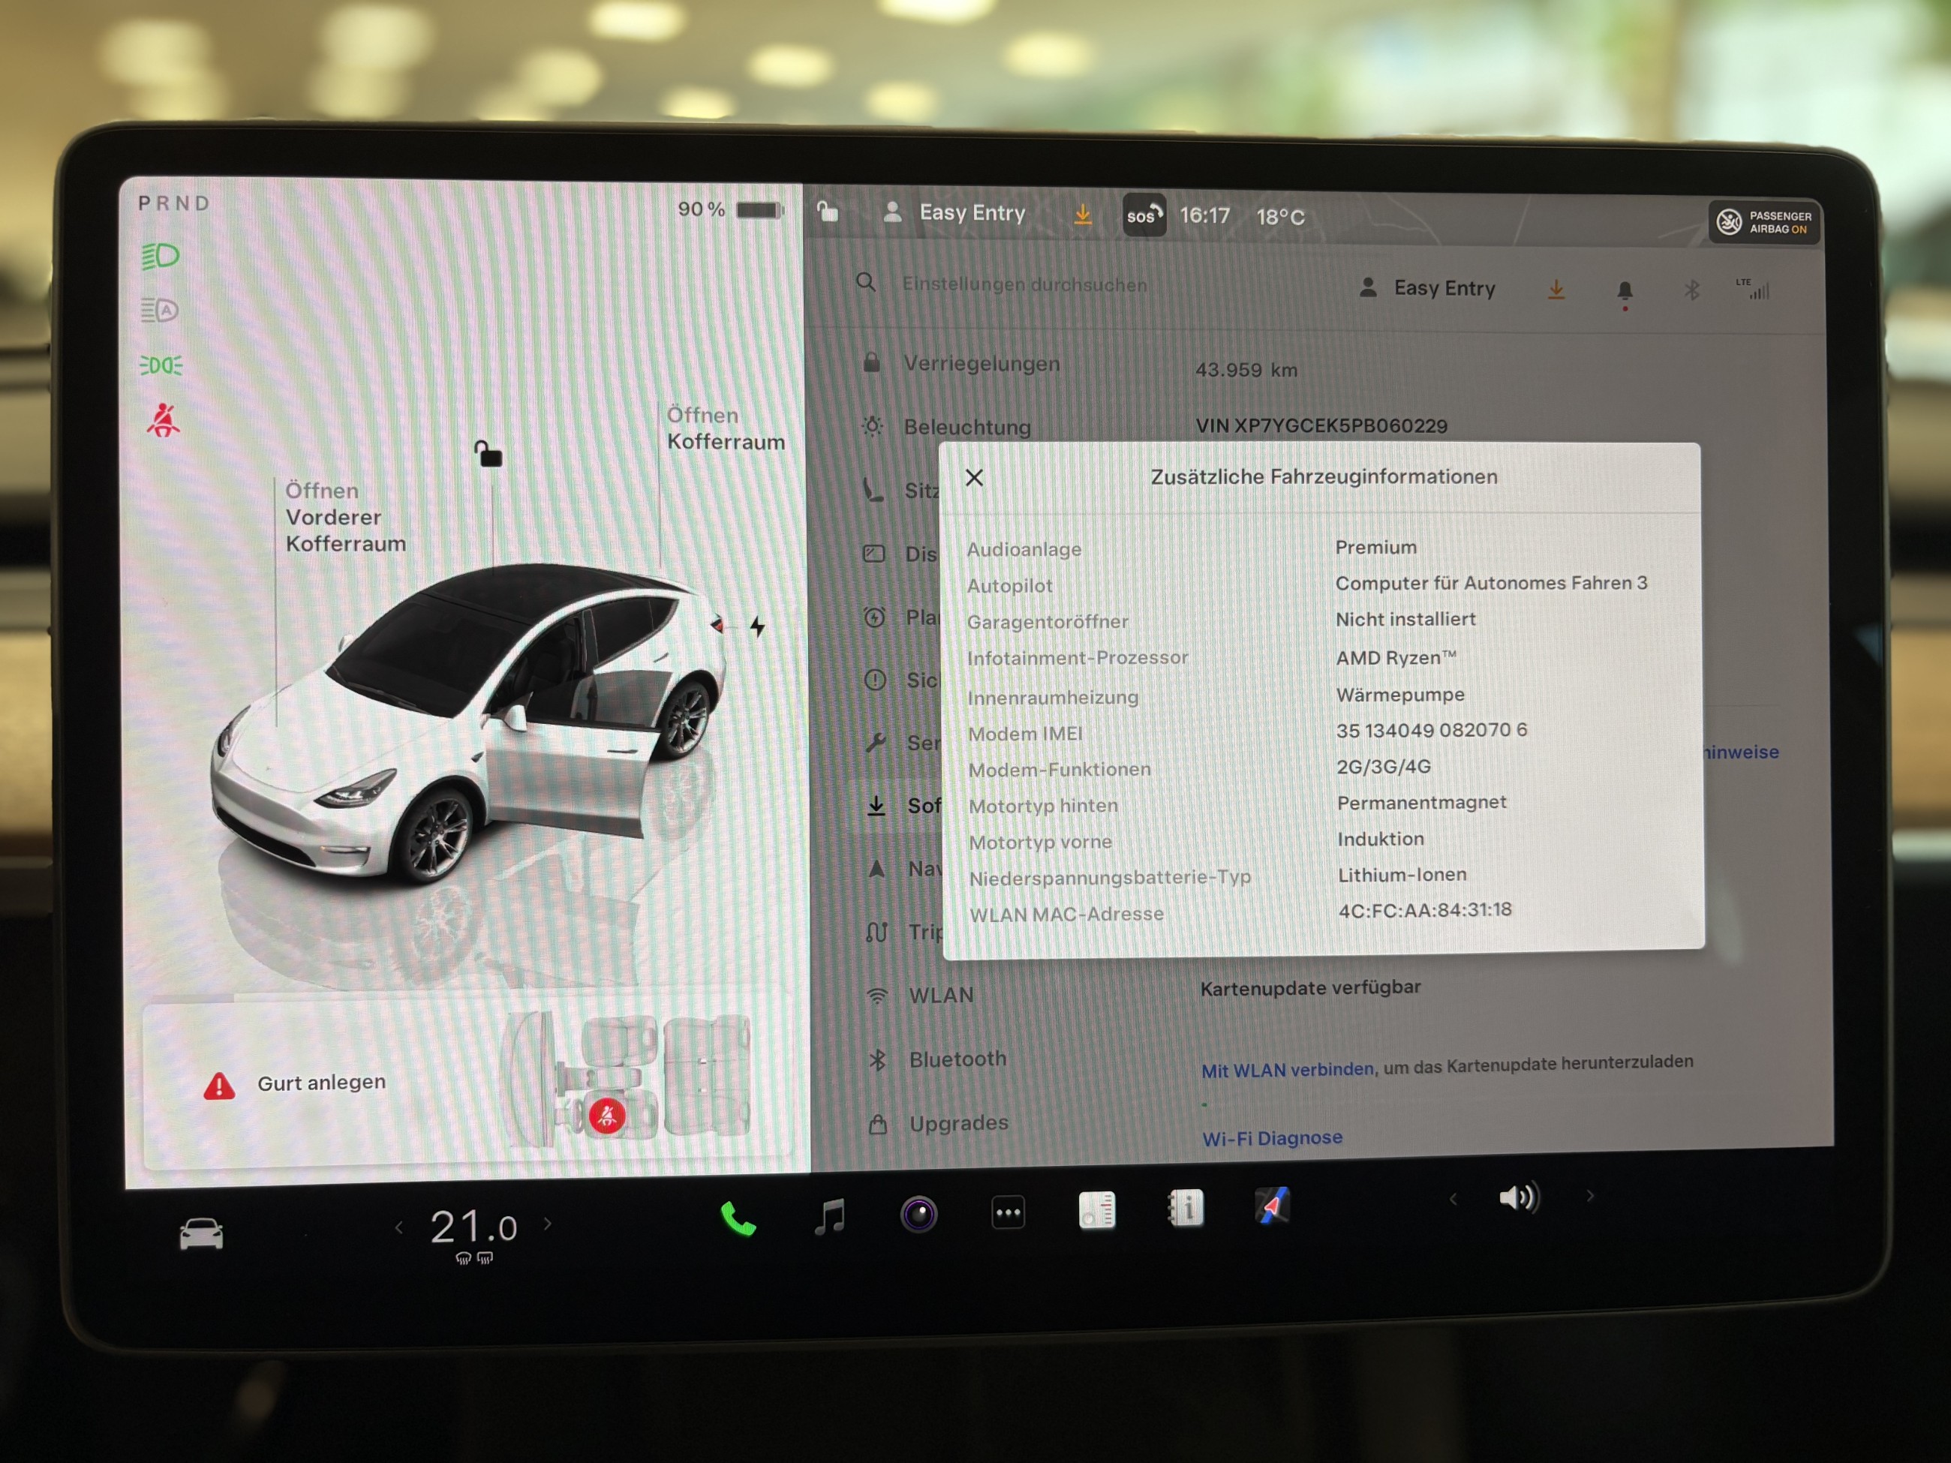Close the Zusätzliche Fahrzeuginformationen dialog
This screenshot has height=1463, width=1951.
tap(974, 477)
